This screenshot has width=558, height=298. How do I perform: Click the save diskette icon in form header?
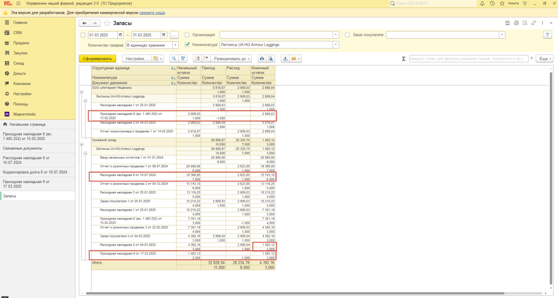pyautogui.click(x=507, y=23)
